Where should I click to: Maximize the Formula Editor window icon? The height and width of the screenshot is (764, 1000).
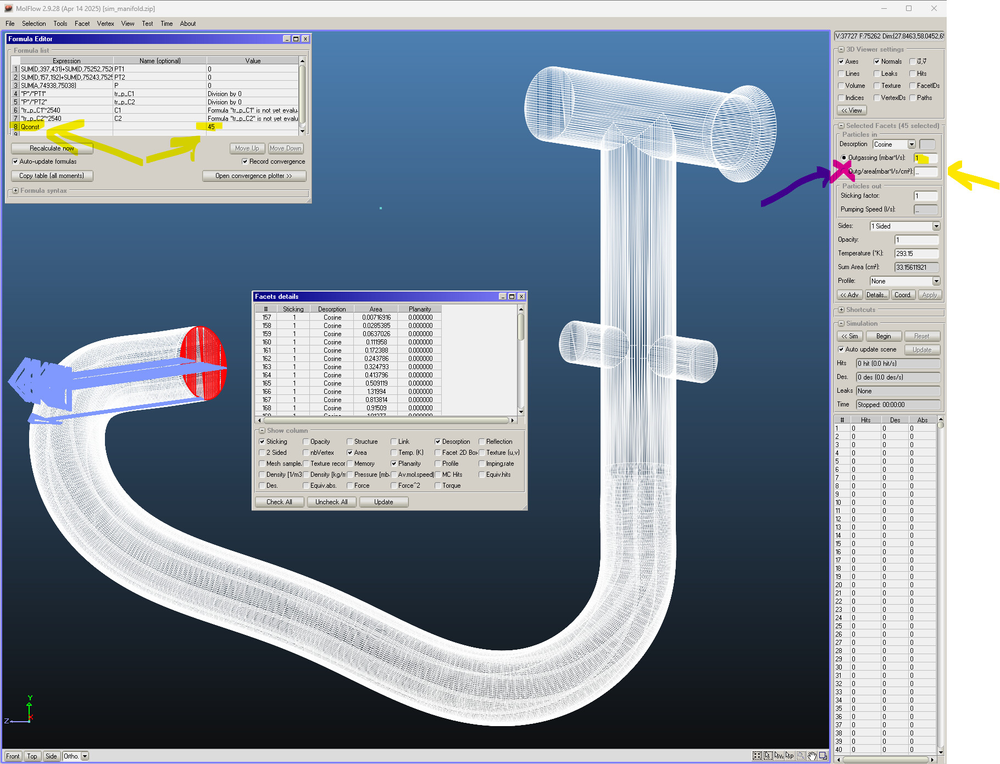coord(296,39)
